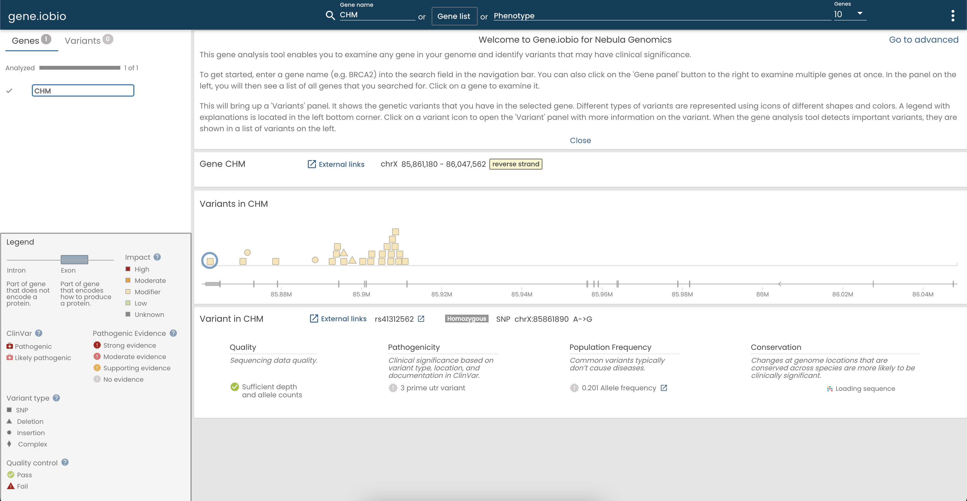
Task: Click the Homozygous badge
Action: pos(467,319)
